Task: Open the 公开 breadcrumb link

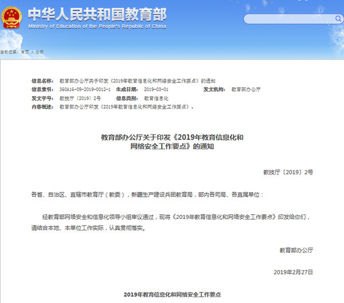Action: [40, 52]
